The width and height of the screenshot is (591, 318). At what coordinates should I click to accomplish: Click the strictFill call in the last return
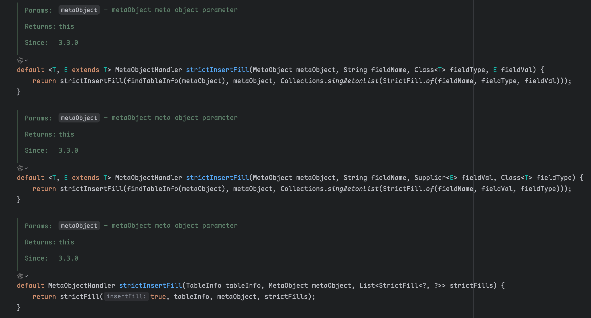tap(80, 297)
